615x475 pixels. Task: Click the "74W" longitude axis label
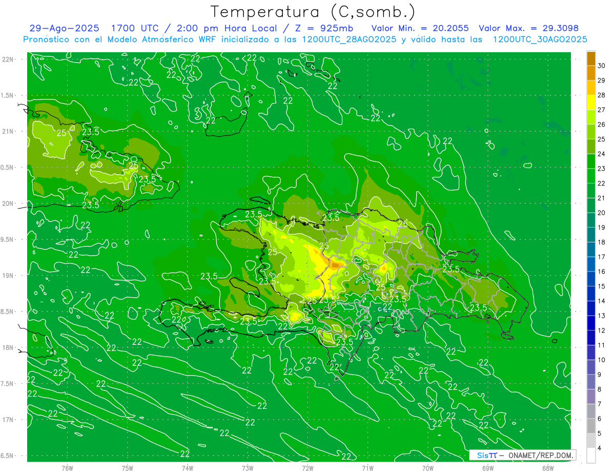point(188,468)
